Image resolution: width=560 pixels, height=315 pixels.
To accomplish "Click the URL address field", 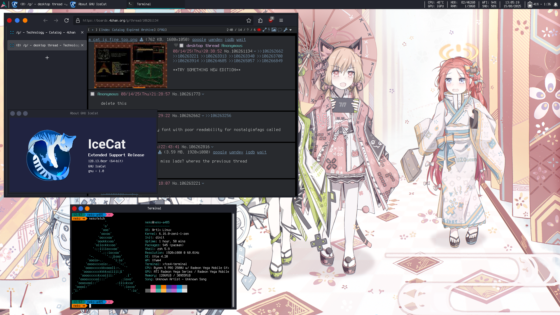I will 160,20.
